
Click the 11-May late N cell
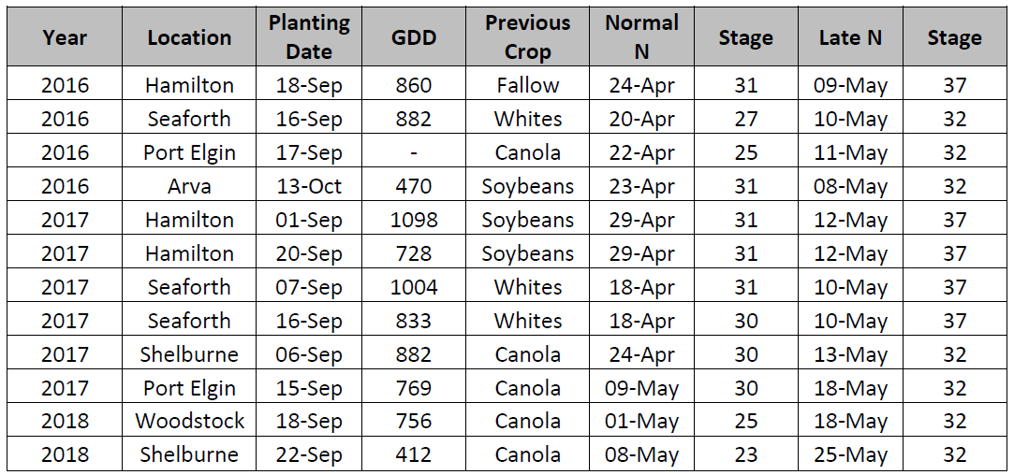849,153
